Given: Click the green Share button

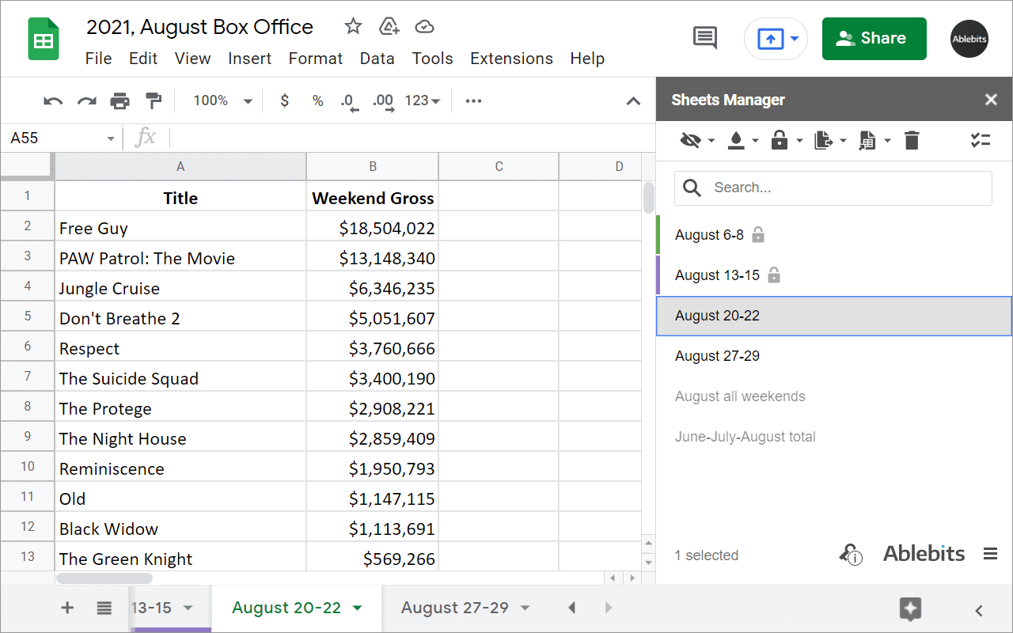Looking at the screenshot, I should 874,38.
